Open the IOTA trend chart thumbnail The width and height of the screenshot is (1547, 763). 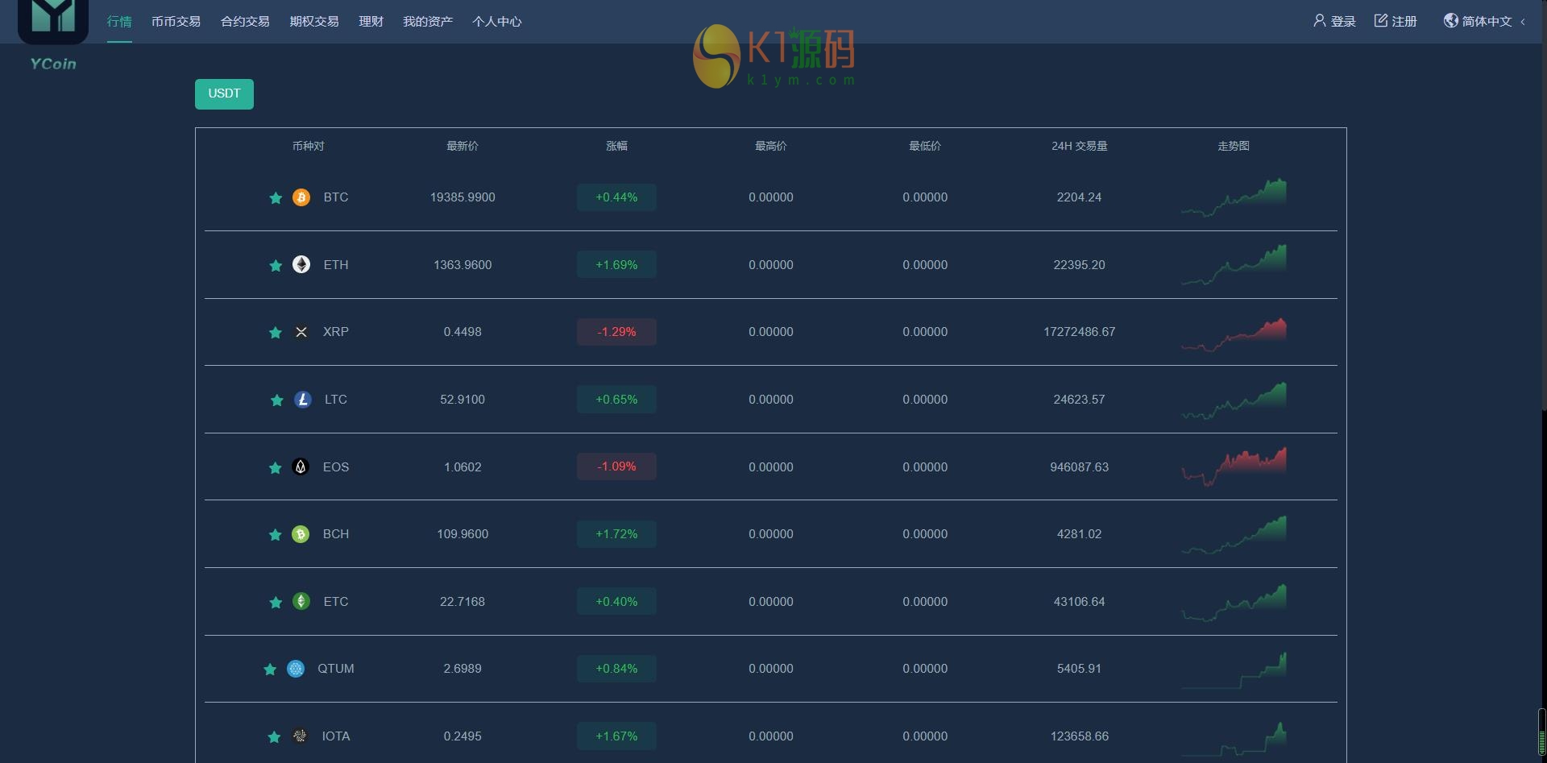1234,739
